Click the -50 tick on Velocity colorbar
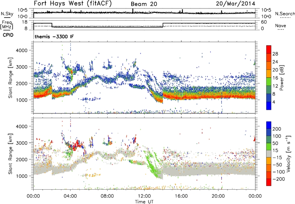 coord(277,165)
